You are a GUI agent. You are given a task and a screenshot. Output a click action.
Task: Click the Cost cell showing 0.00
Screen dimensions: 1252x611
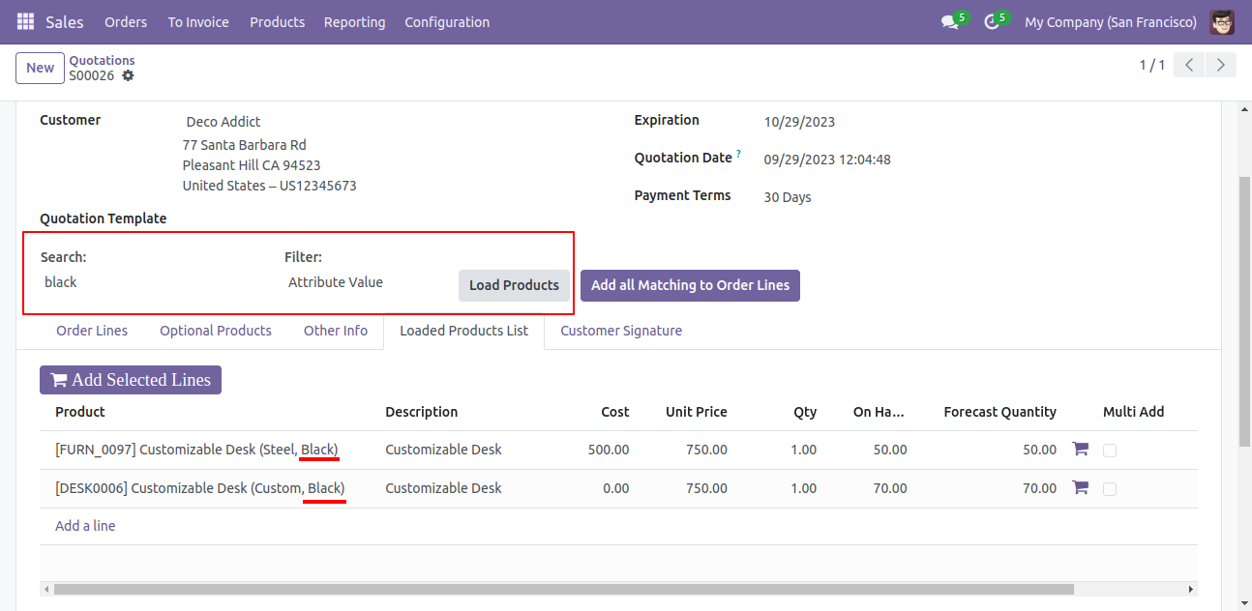(616, 488)
